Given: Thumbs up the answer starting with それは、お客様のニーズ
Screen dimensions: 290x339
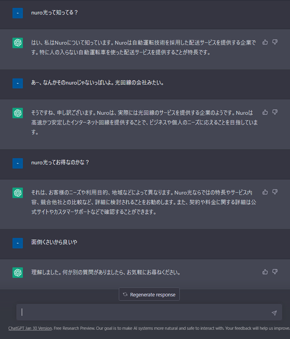Looking at the screenshot, I should pyautogui.click(x=265, y=192).
